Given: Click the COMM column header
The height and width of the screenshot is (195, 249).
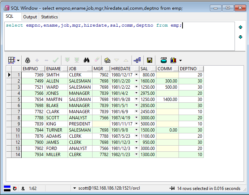Looking at the screenshot, I should (168, 69).
